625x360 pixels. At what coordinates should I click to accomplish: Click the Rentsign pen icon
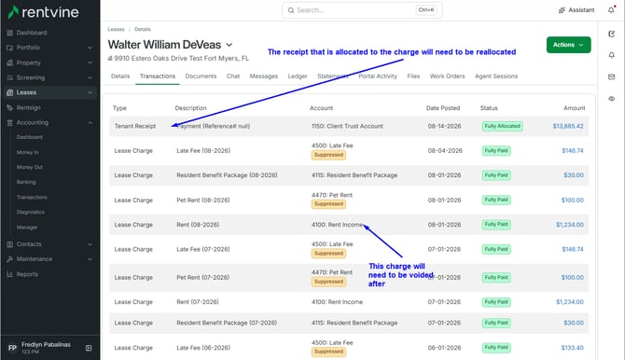[10, 107]
